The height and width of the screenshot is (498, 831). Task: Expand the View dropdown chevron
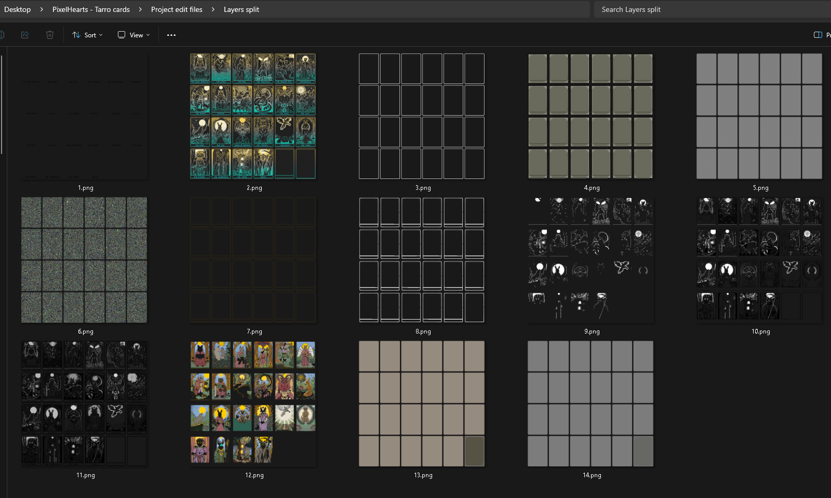[x=147, y=35]
